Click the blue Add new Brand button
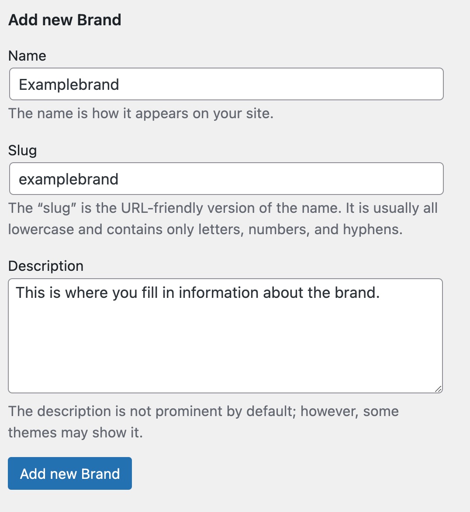This screenshot has height=512, width=470. tap(70, 474)
